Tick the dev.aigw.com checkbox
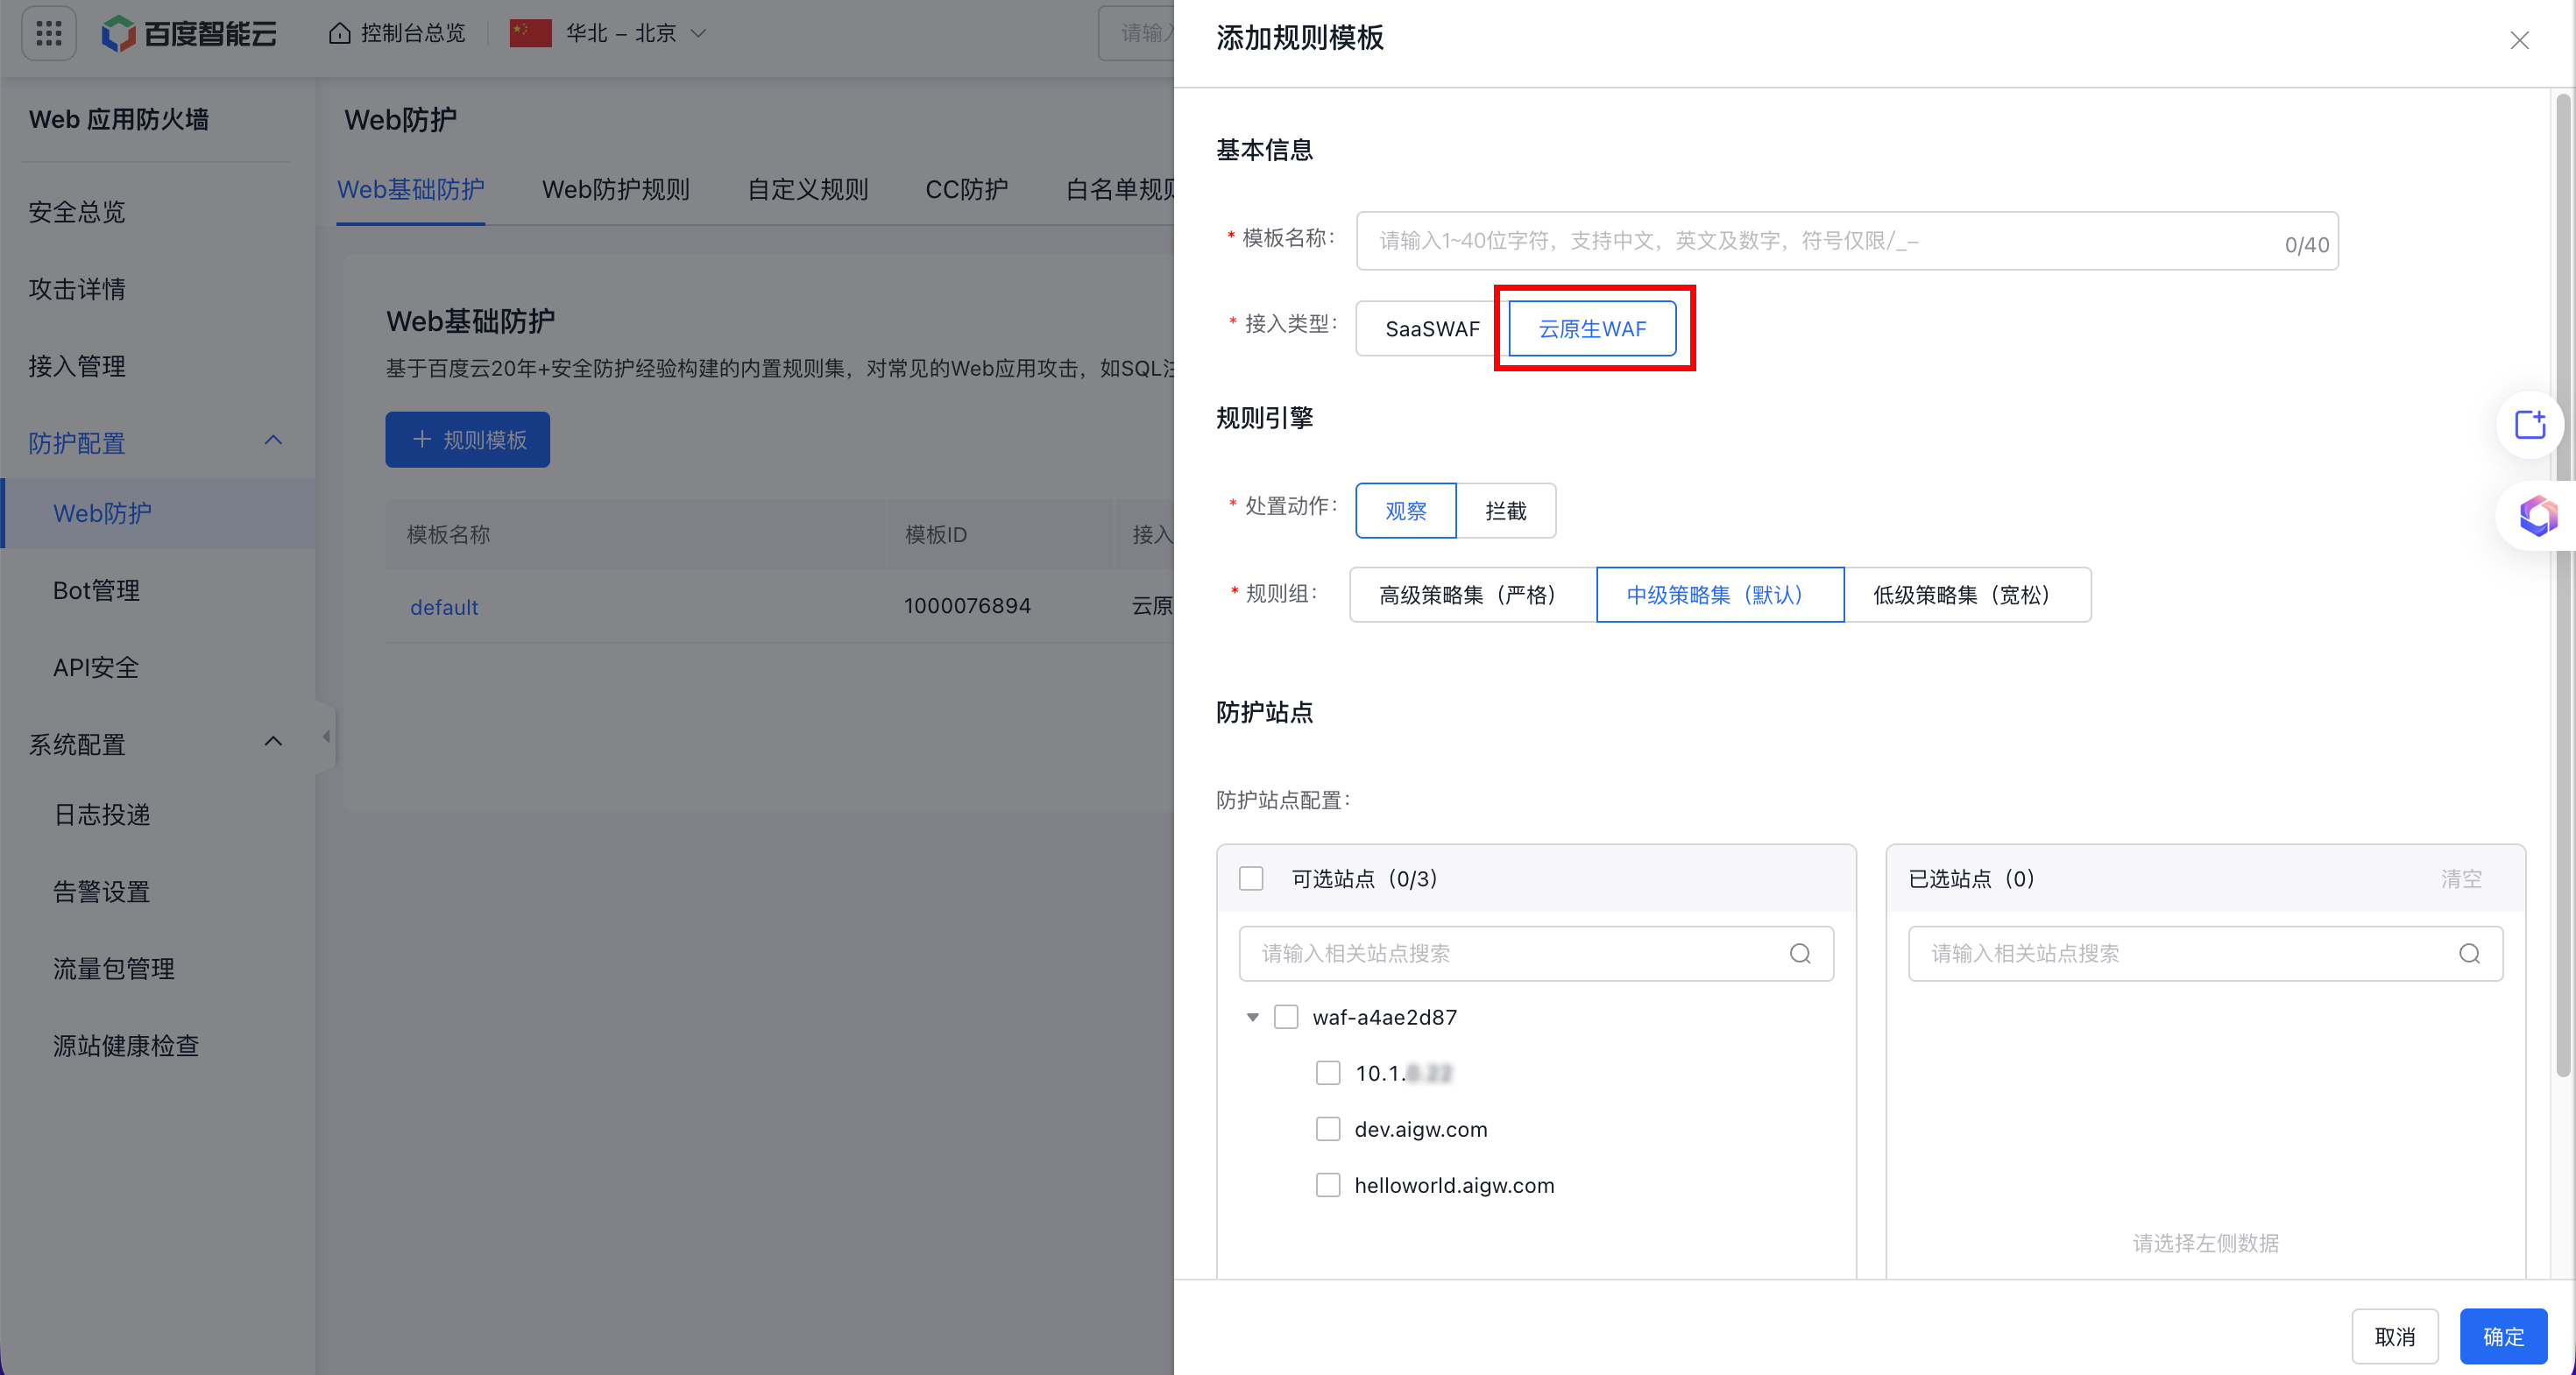This screenshot has width=2576, height=1375. click(1328, 1129)
